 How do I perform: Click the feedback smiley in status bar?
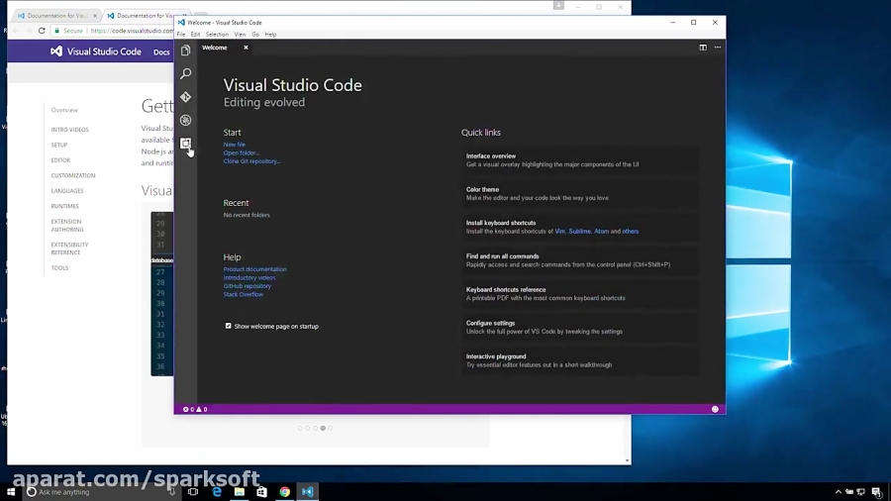[715, 409]
